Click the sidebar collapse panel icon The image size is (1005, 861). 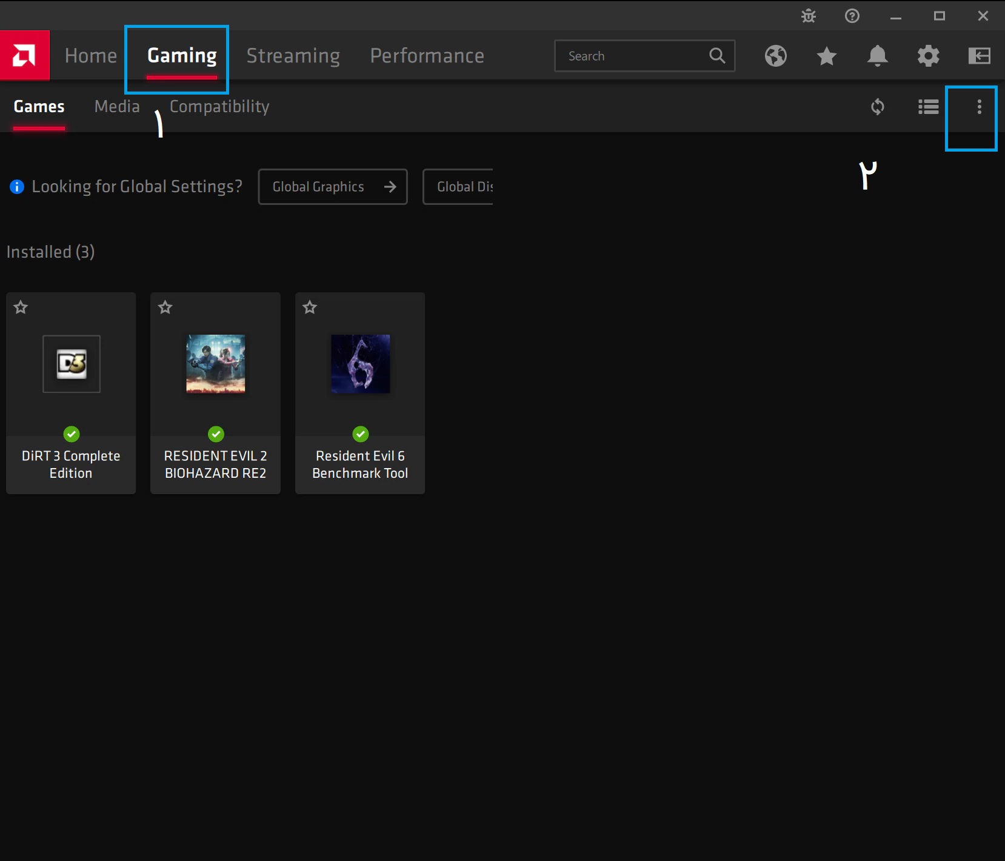point(979,56)
